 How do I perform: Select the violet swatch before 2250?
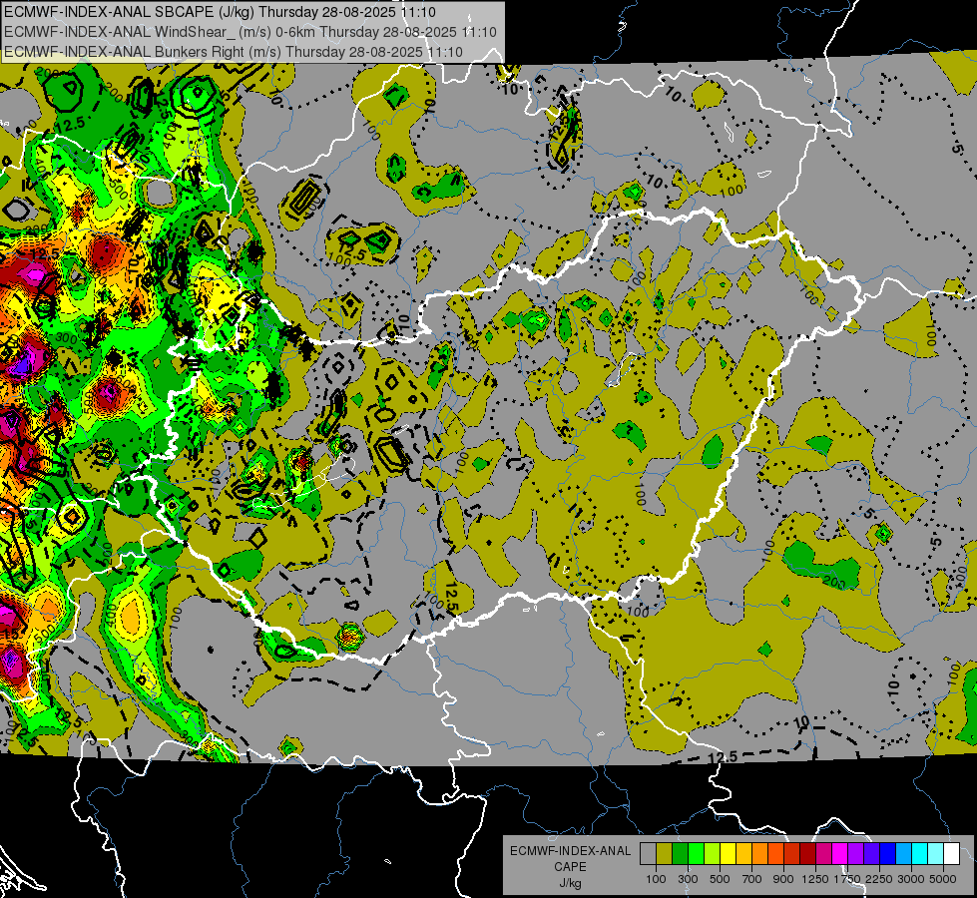(871, 853)
